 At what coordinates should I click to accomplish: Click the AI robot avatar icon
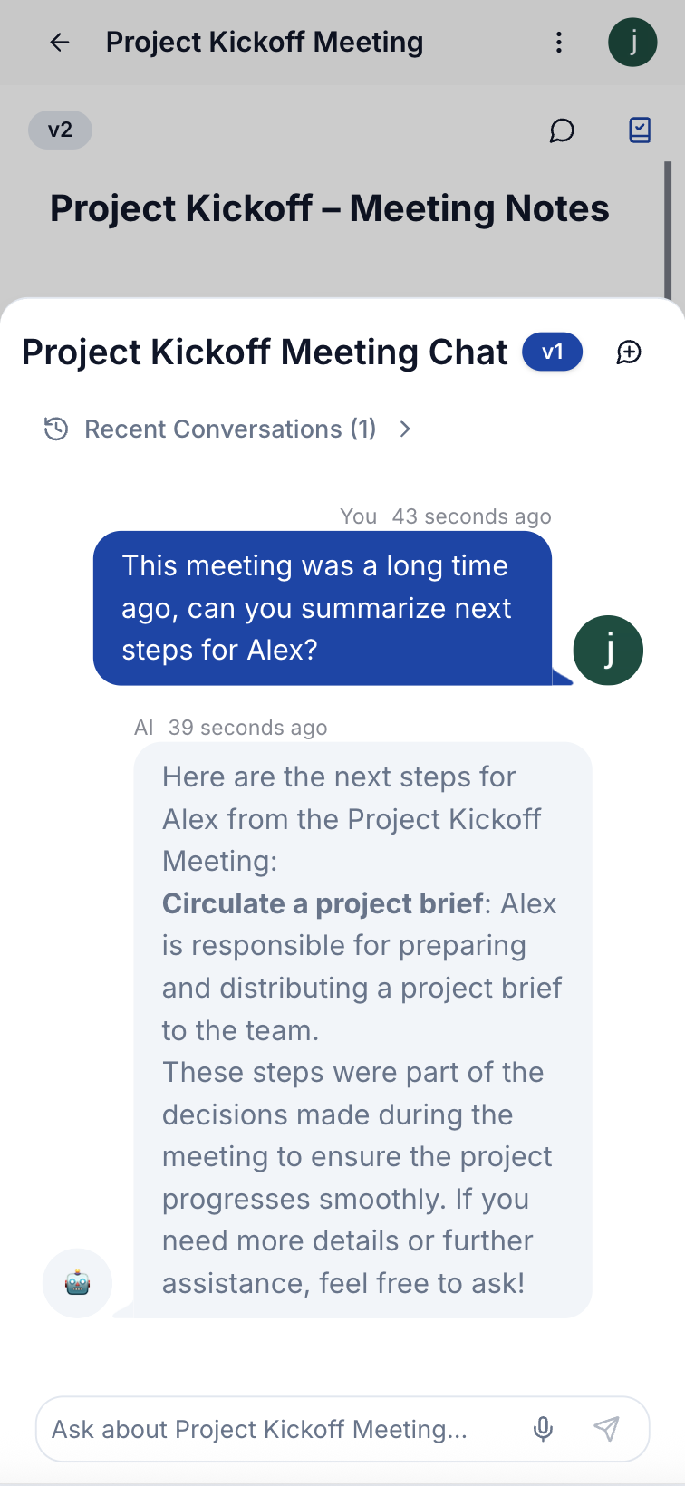(x=77, y=1283)
